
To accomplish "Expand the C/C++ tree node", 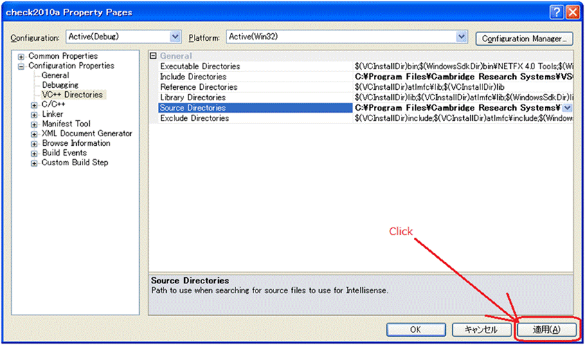I will click(x=35, y=104).
